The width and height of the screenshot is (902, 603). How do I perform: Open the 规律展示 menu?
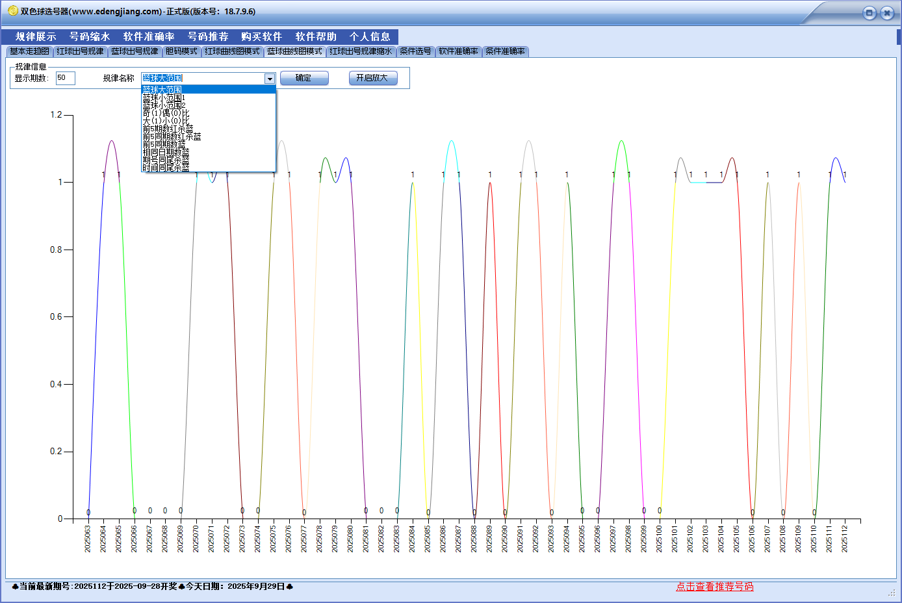pos(36,37)
